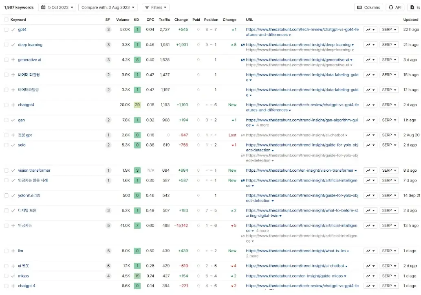Screen dimensions: 421x295
Task: Sort by the Updated column header
Action: tap(410, 20)
